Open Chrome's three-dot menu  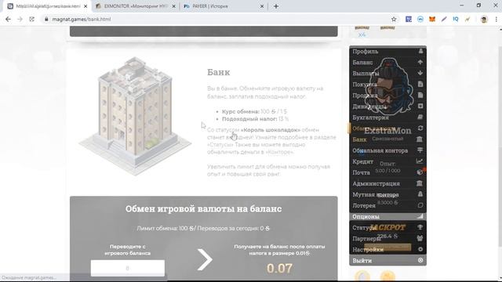(497, 19)
